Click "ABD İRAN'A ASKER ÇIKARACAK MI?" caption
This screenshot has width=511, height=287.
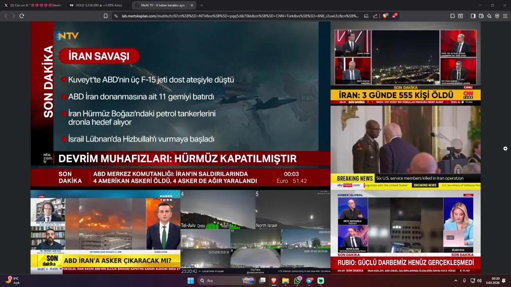point(117,261)
